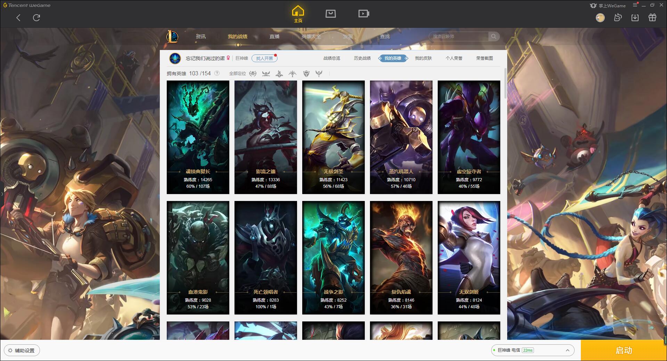
Task: Open the 死亡颂唱者 hero card
Action: (x=266, y=258)
